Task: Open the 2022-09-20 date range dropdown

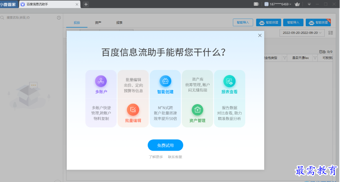Action: 302,33
